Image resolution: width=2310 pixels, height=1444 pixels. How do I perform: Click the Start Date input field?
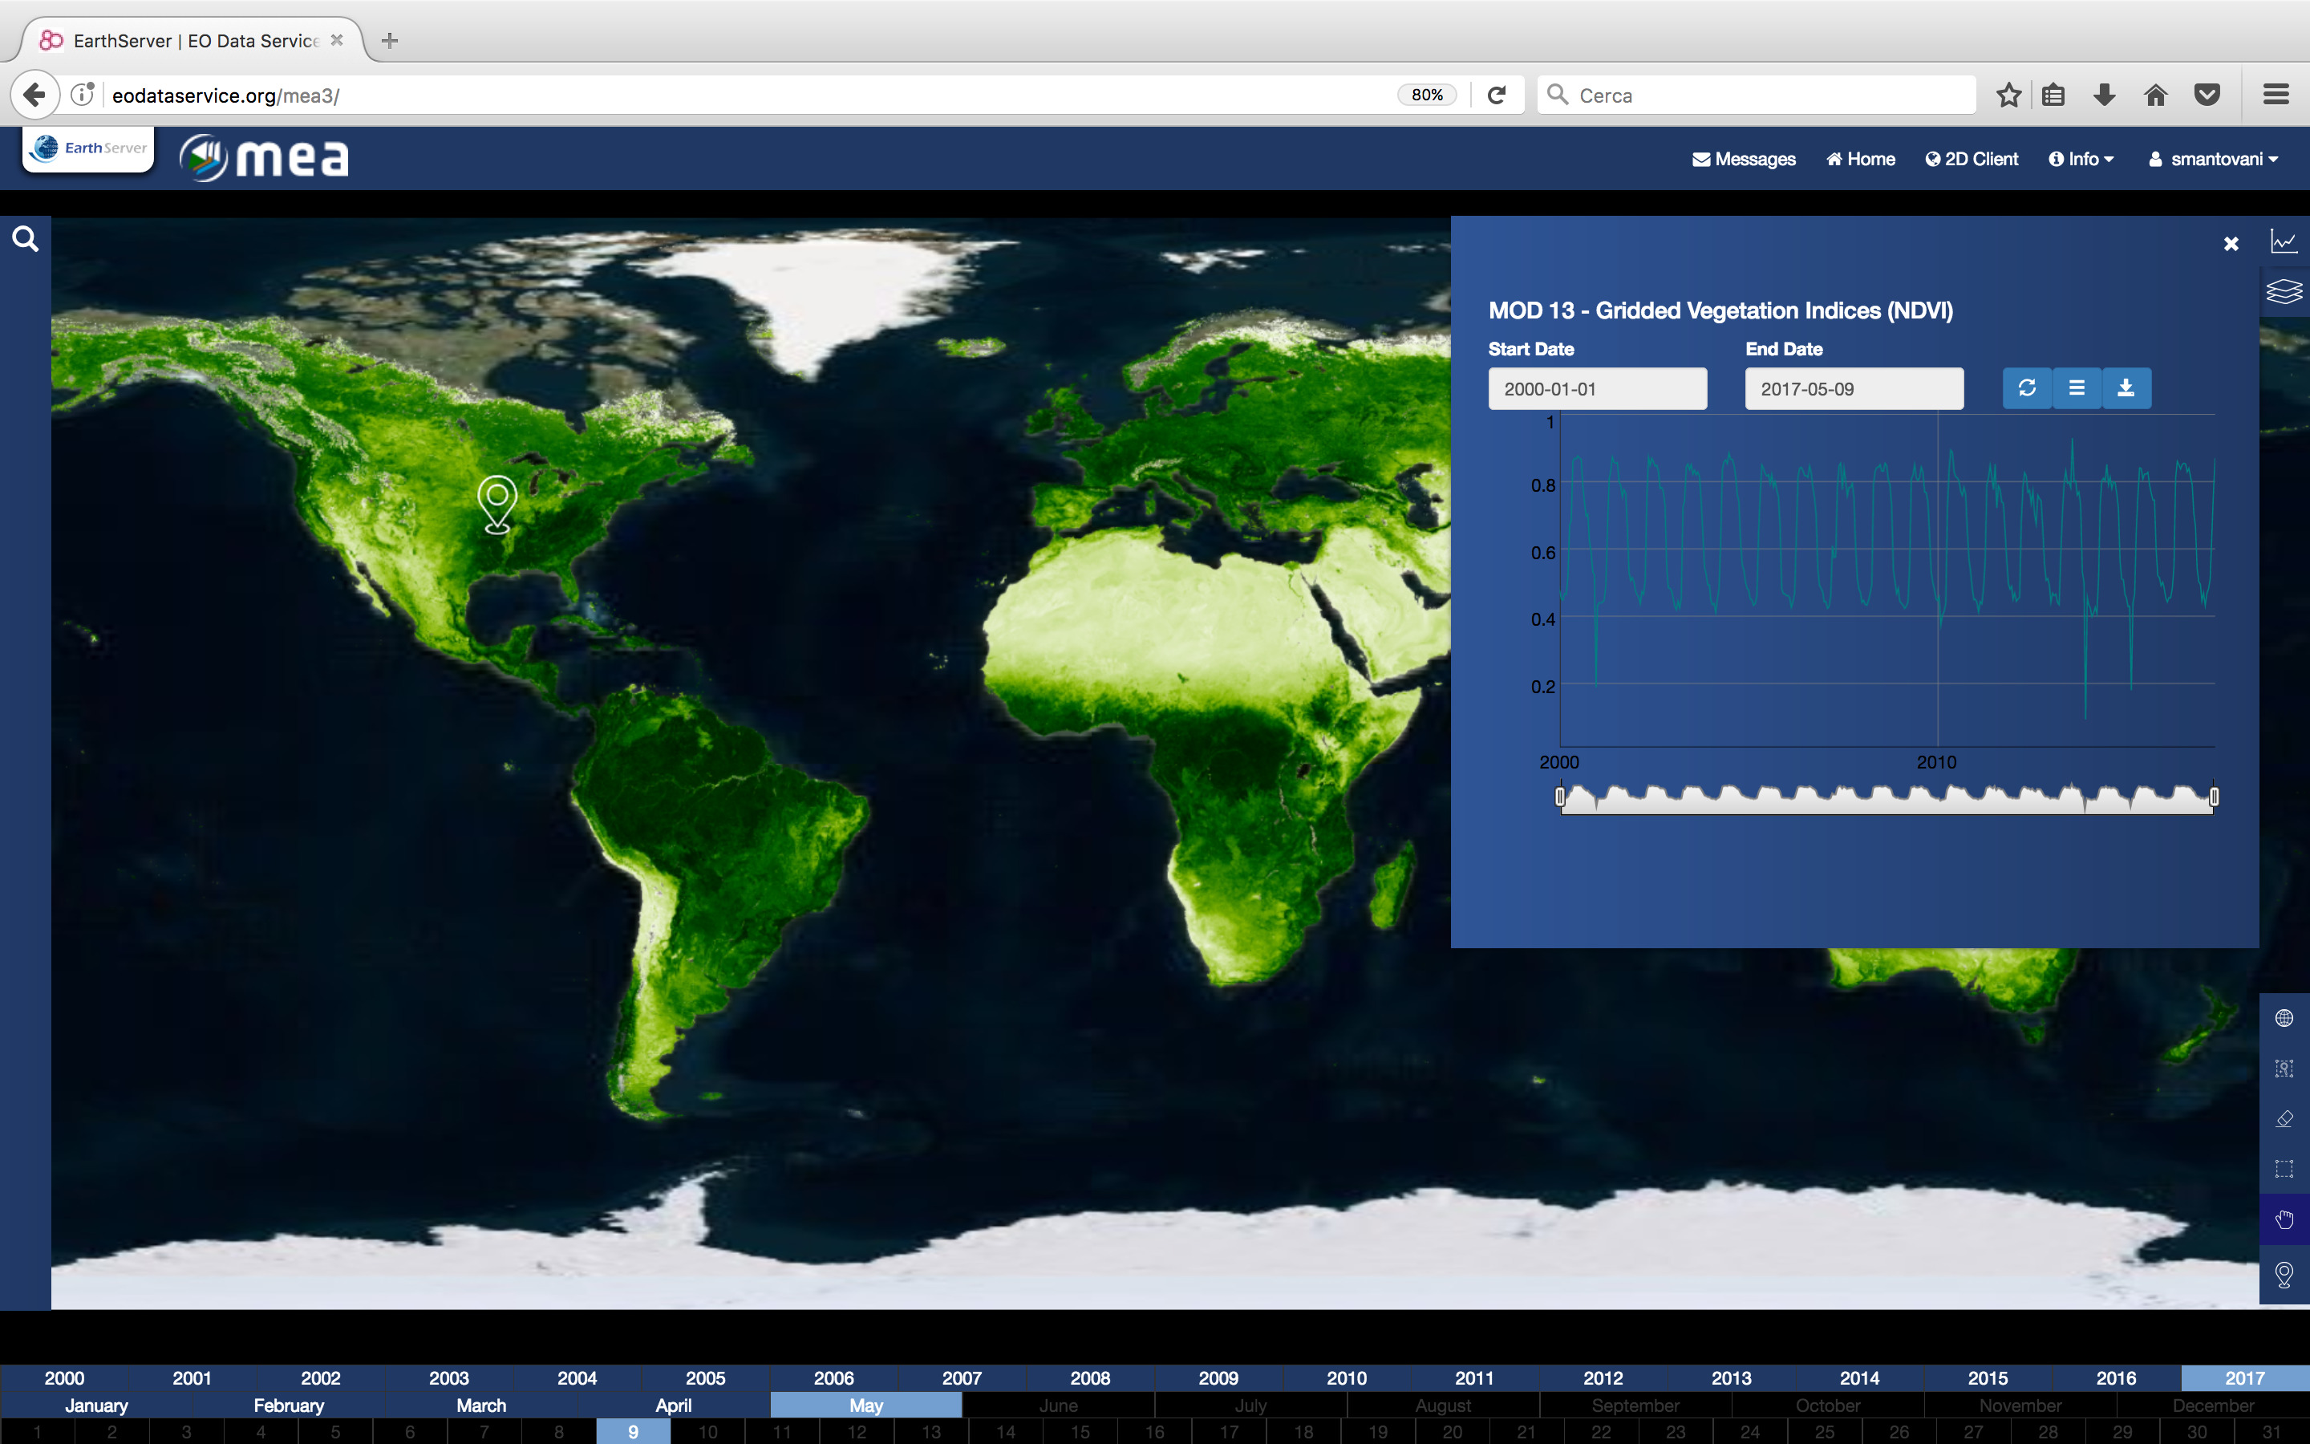pos(1597,389)
